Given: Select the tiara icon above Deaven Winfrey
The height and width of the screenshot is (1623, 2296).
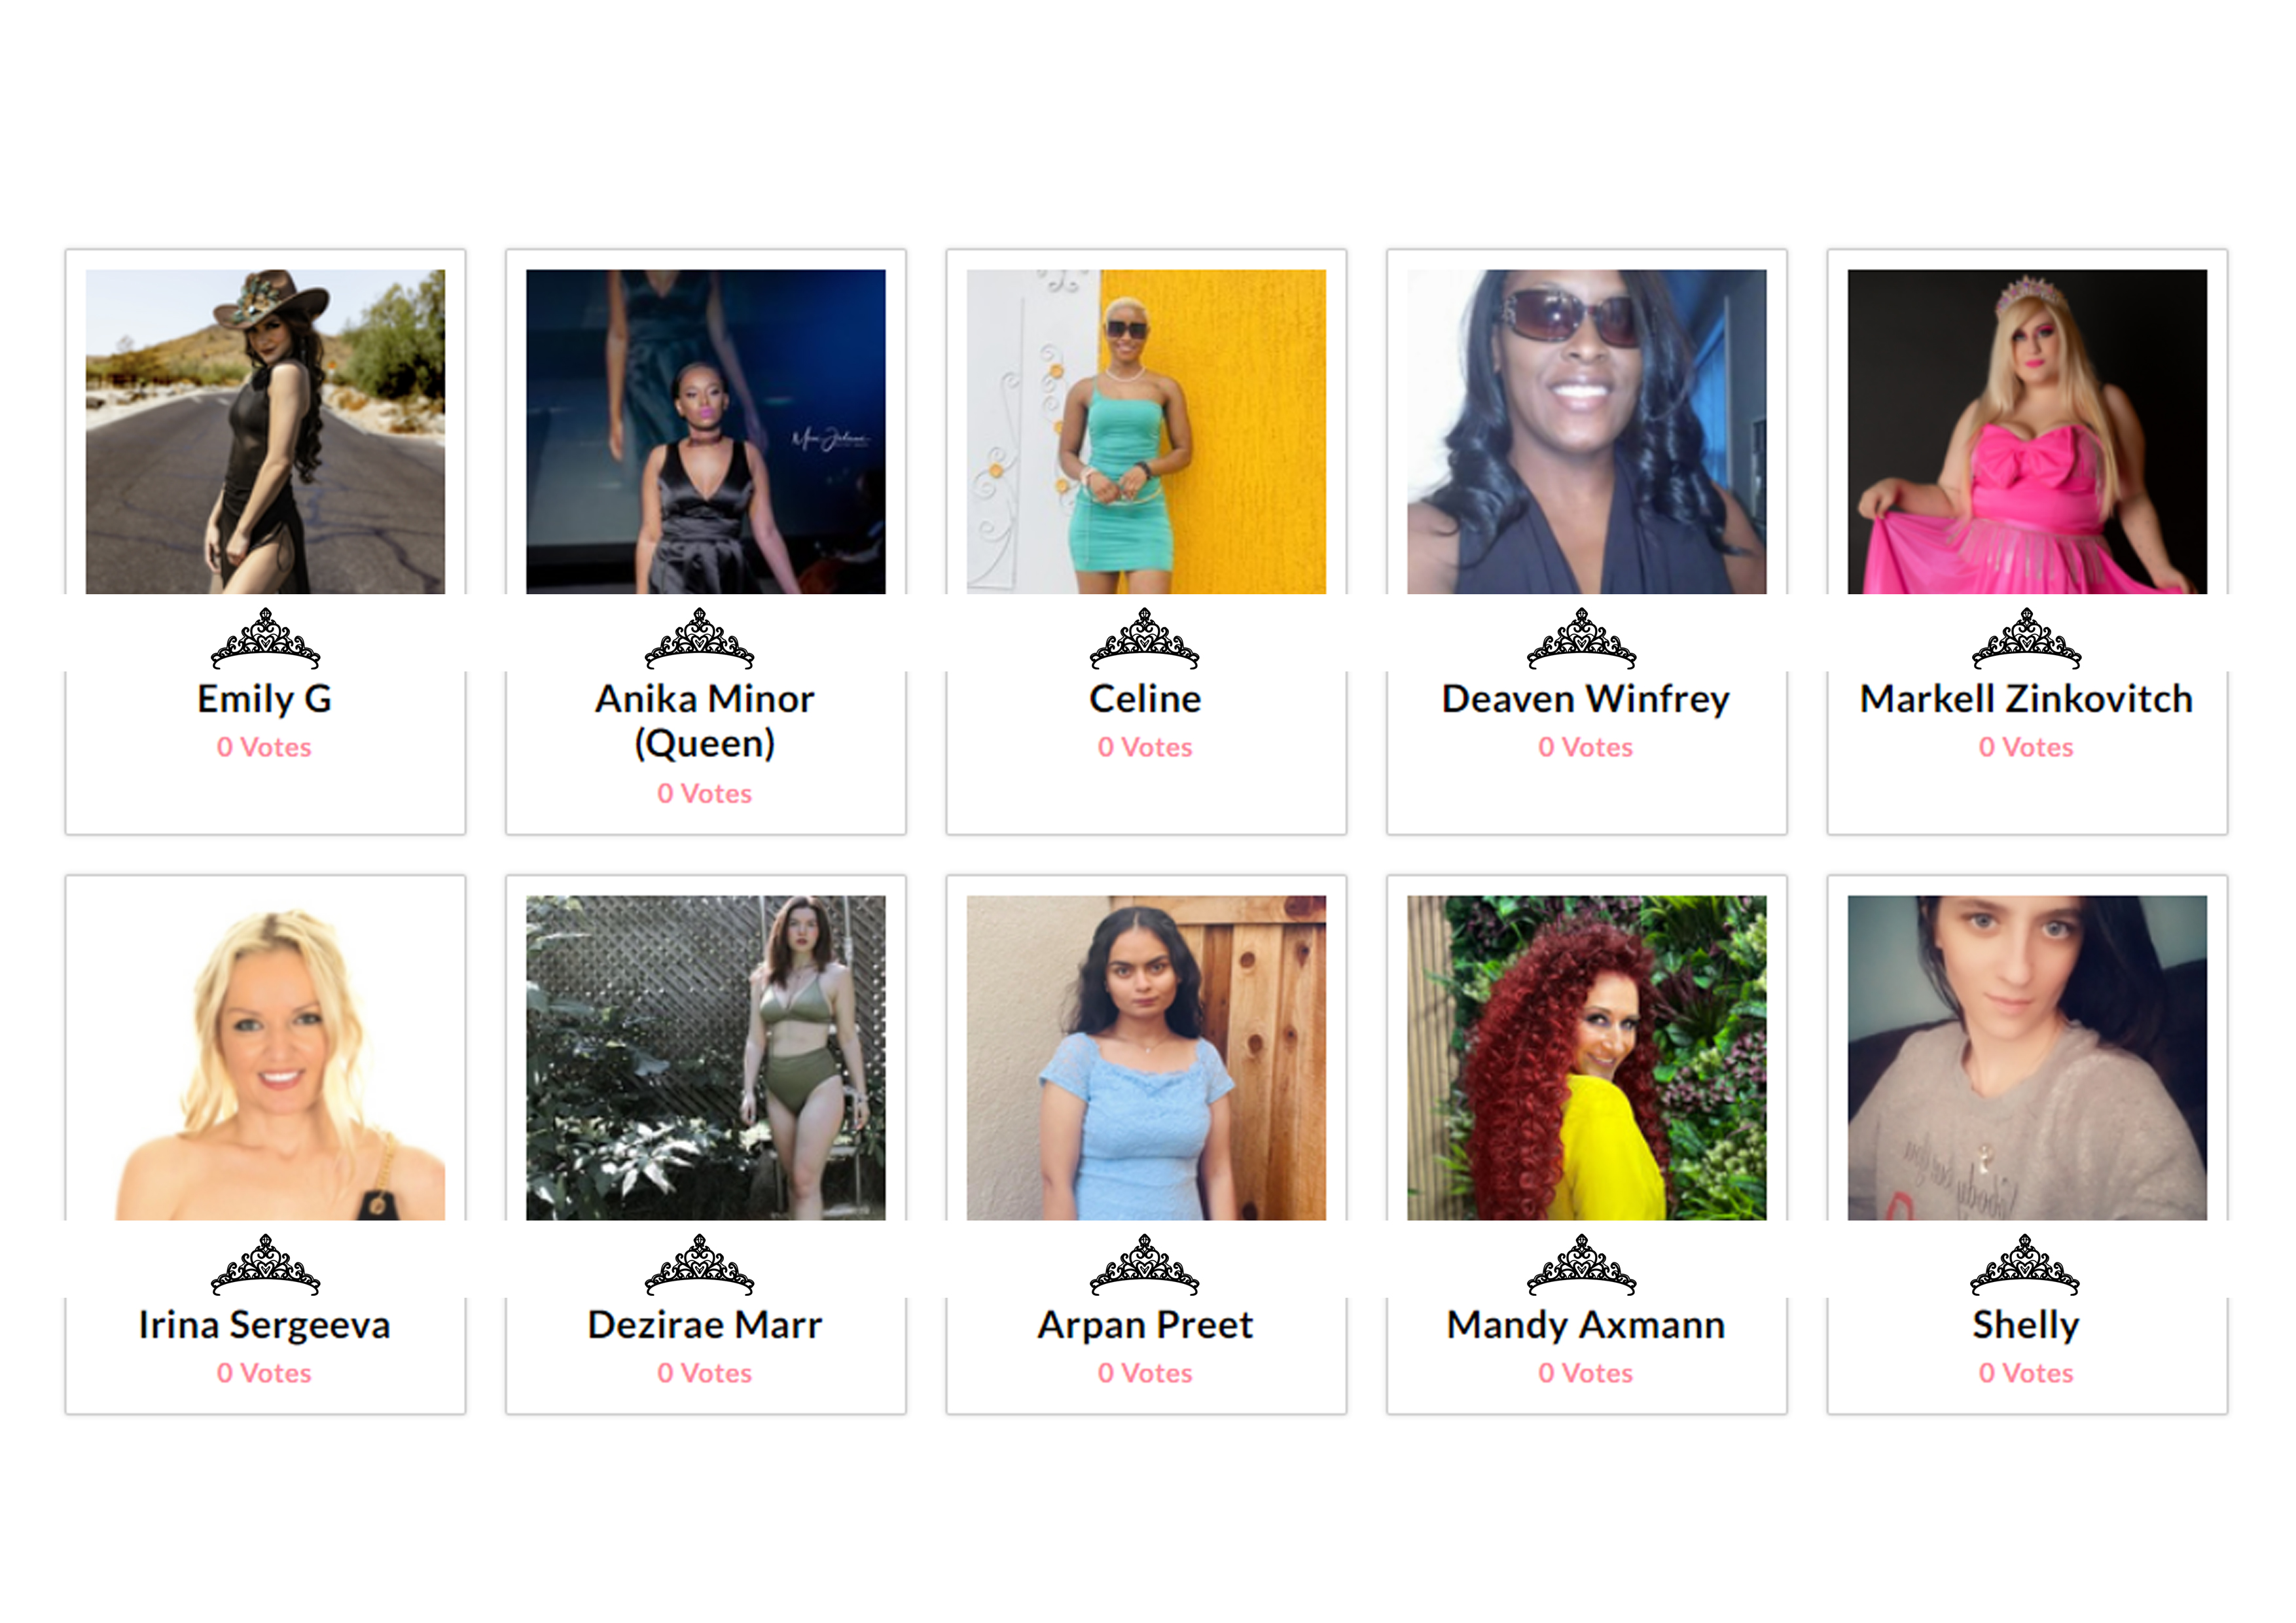Looking at the screenshot, I should (x=1581, y=638).
